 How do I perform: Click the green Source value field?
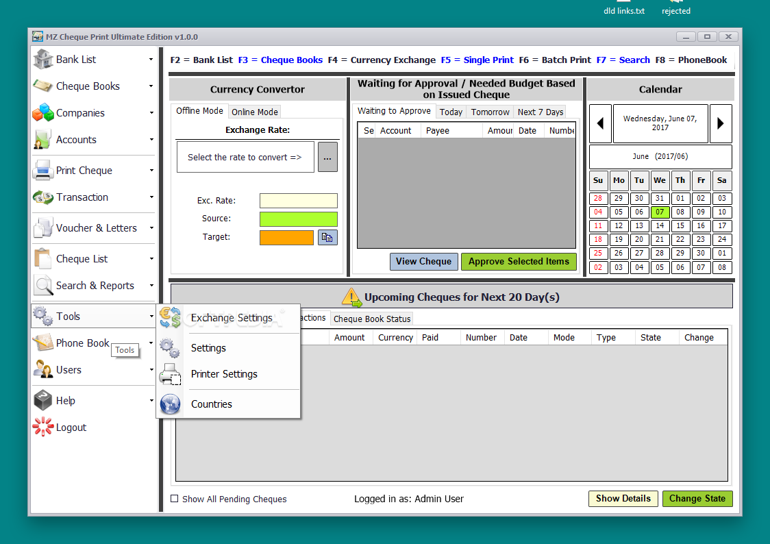pyautogui.click(x=299, y=219)
